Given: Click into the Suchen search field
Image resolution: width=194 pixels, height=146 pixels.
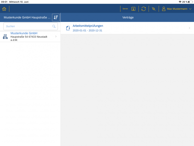Looking at the screenshot, I should coord(27,26).
